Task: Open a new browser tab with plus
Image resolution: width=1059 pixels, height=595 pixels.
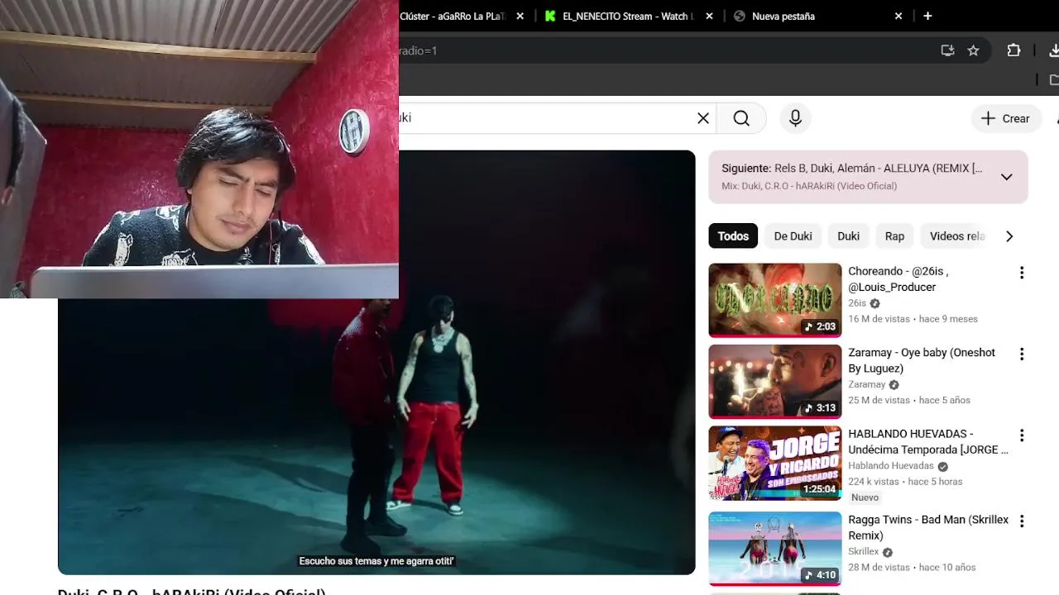Action: point(927,16)
